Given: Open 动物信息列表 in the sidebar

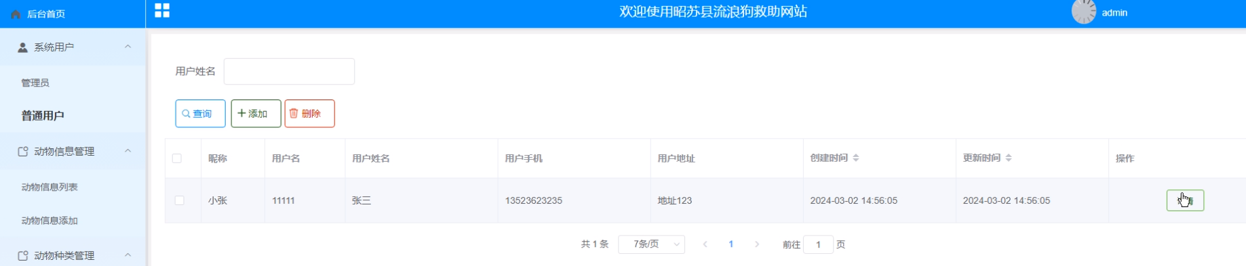Looking at the screenshot, I should 50,187.
